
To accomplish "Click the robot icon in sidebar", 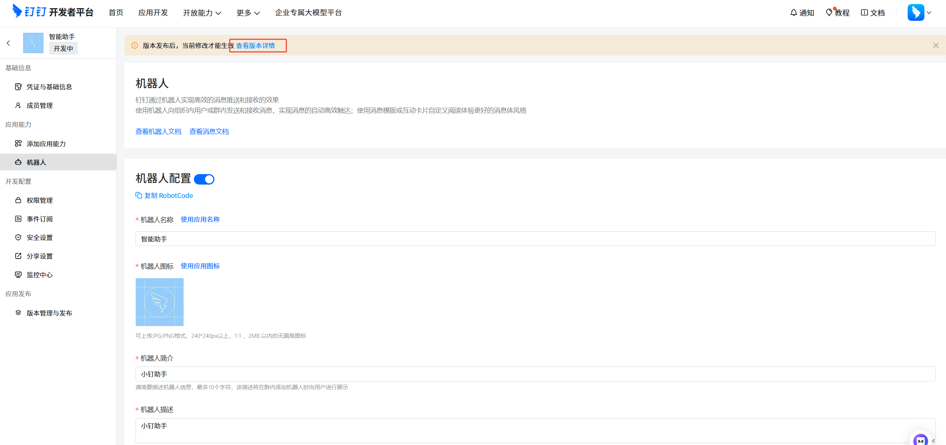I will point(18,162).
